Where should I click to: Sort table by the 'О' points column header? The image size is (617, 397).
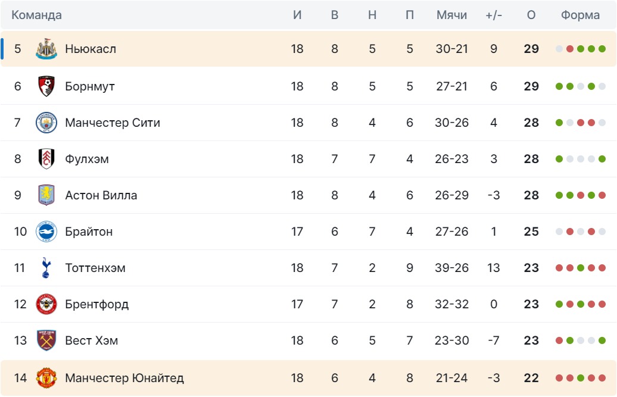click(x=531, y=15)
